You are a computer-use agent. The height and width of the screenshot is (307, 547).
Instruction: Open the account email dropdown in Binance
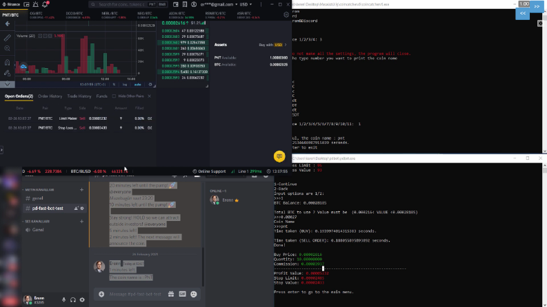[219, 5]
